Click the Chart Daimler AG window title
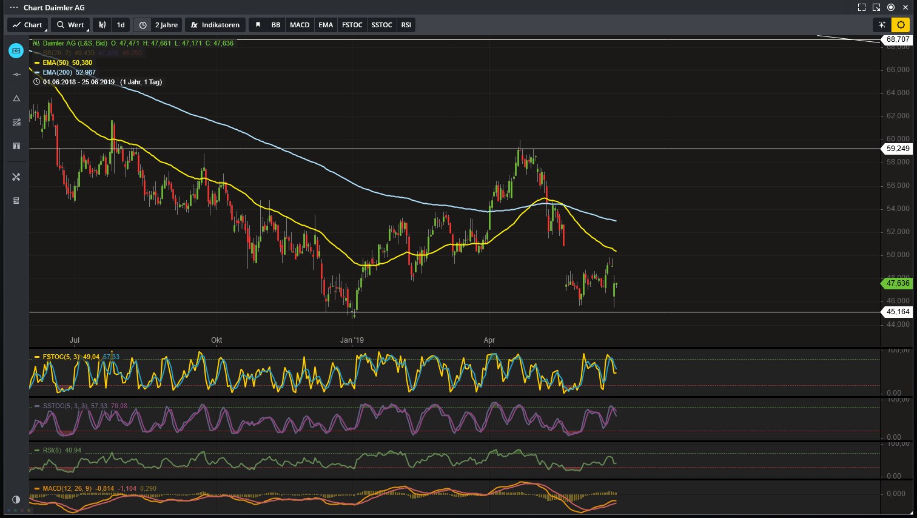The image size is (917, 518). coord(54,7)
